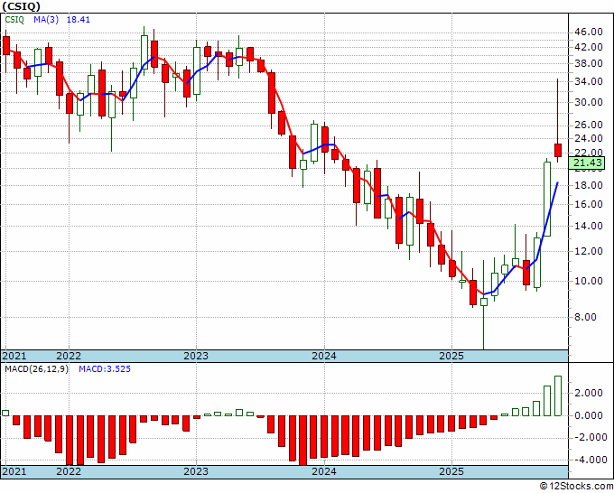
Task: Select the 21.43 current price tag
Action: point(589,163)
